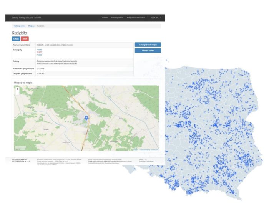Click the blue Edytuj button

click(x=16, y=39)
